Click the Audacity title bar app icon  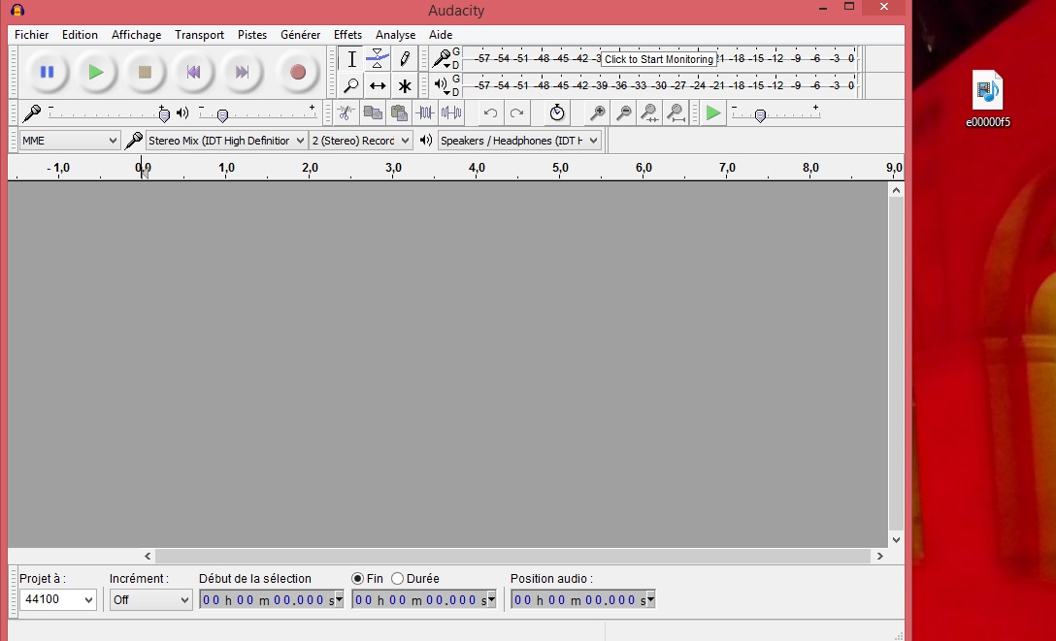pyautogui.click(x=17, y=10)
